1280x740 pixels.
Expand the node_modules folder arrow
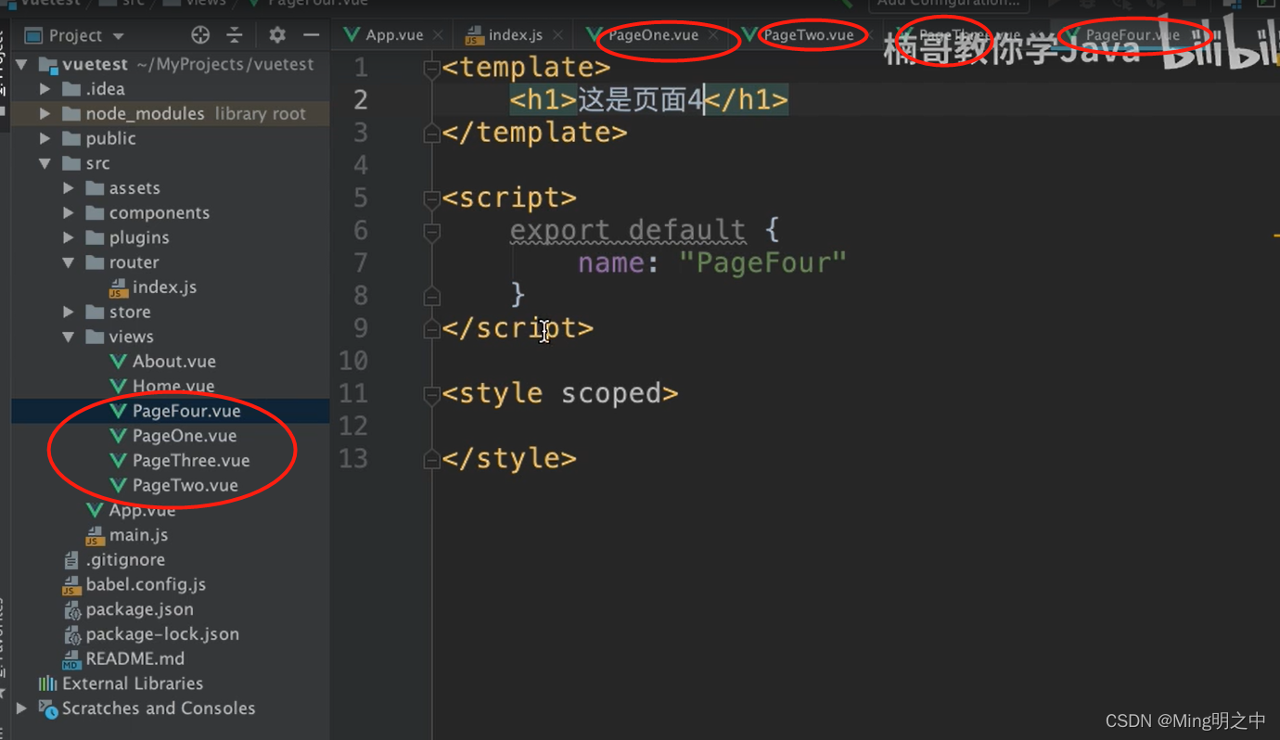(45, 114)
